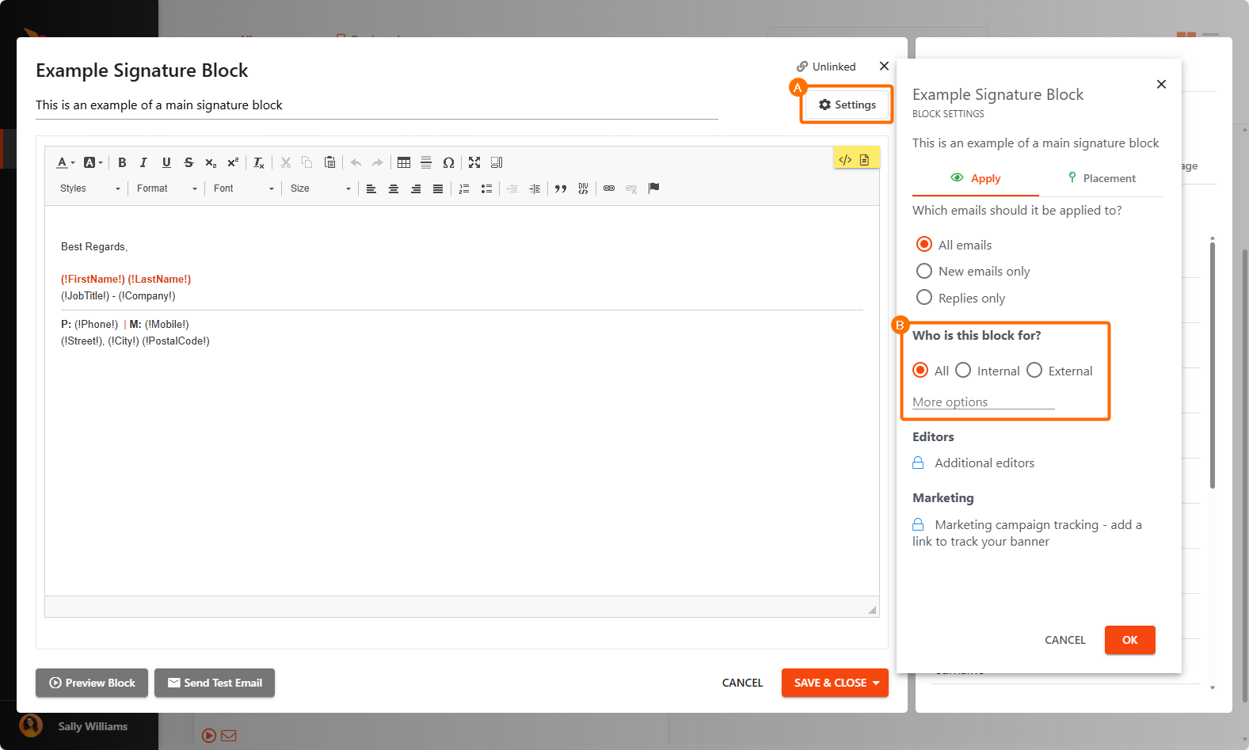Expand the Format dropdown

pyautogui.click(x=166, y=188)
